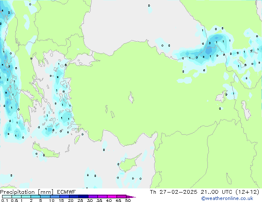Click the legend value label '10'
The image size is (262, 202).
point(52,200)
